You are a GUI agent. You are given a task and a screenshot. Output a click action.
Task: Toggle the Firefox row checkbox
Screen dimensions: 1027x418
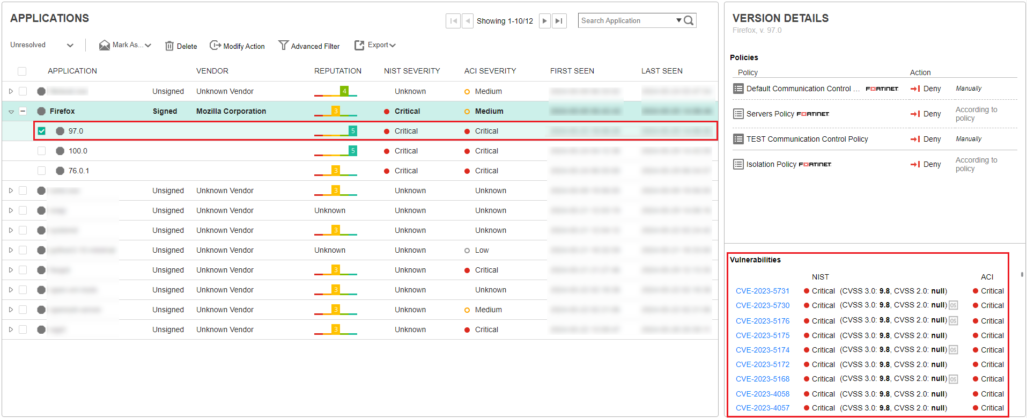[x=23, y=111]
